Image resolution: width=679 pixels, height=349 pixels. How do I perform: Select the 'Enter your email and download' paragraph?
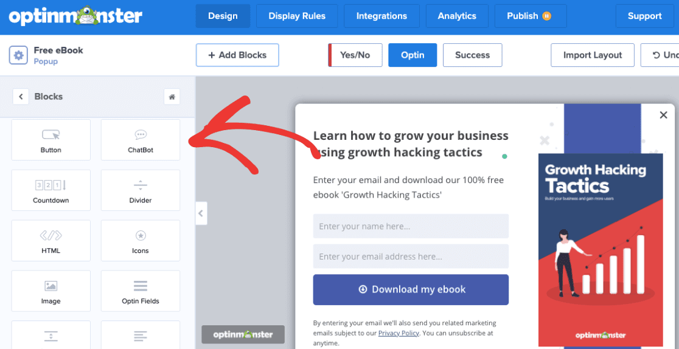point(408,187)
